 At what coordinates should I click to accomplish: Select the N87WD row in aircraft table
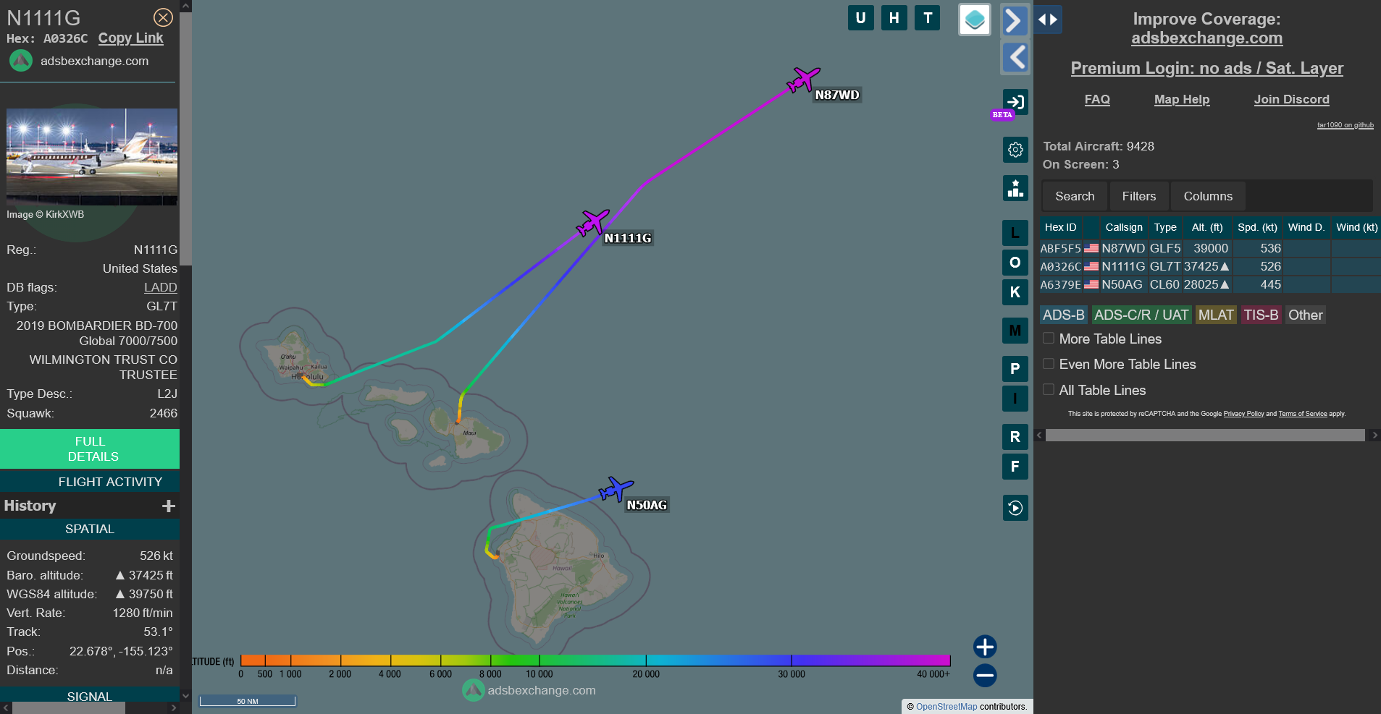tap(1209, 248)
